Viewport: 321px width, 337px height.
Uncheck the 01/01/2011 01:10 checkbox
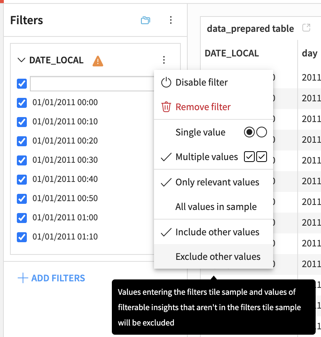[22, 237]
